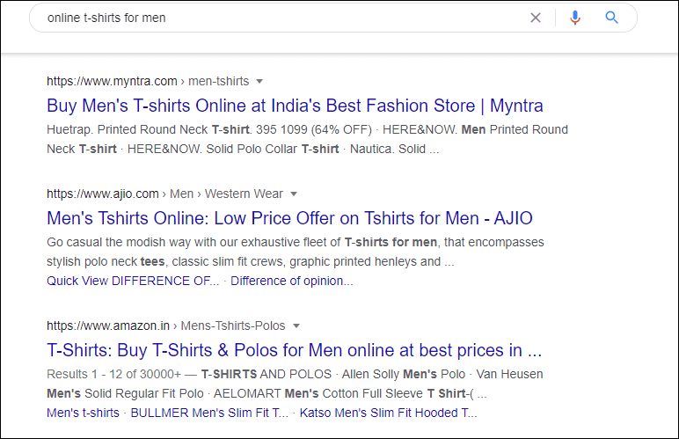
Task: Open the Amazon 'T-Shirts: Buy T-Shirts & Polos' result
Action: tap(294, 350)
